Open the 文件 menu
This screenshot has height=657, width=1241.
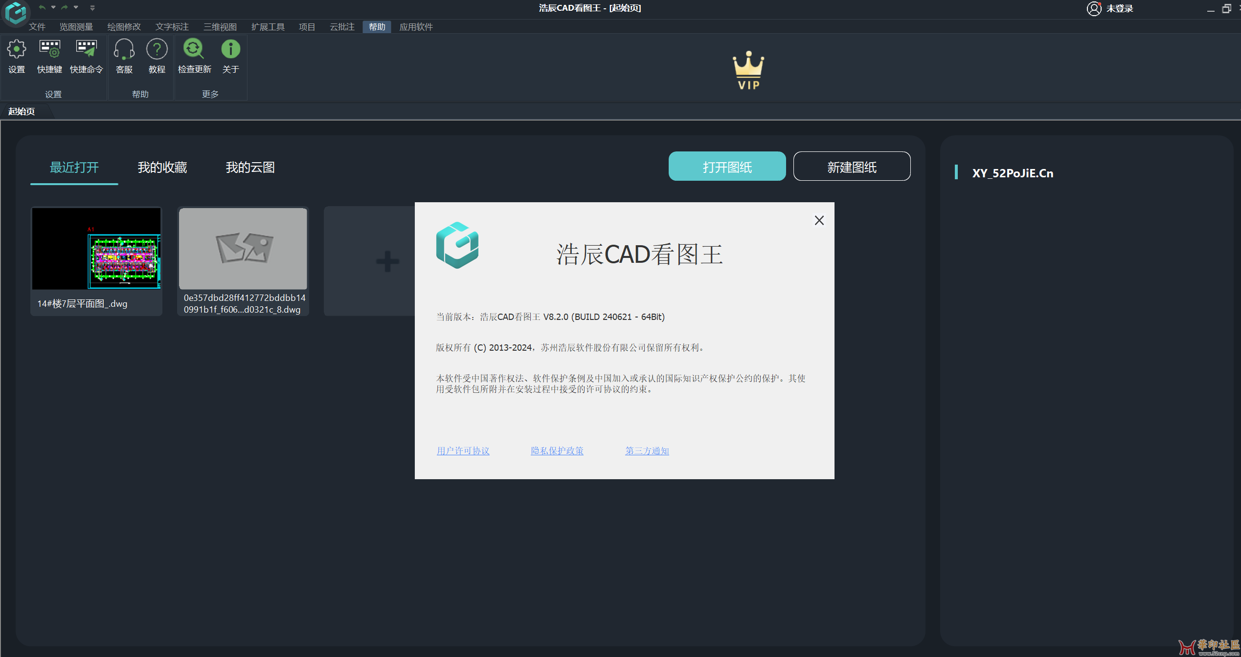tap(37, 27)
